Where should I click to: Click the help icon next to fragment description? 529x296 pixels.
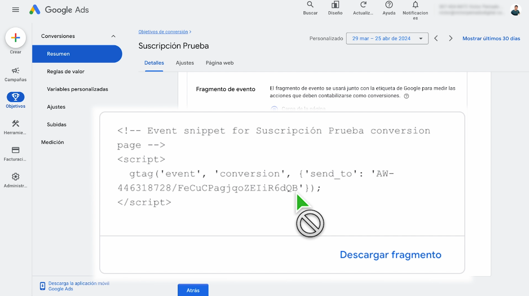[407, 96]
